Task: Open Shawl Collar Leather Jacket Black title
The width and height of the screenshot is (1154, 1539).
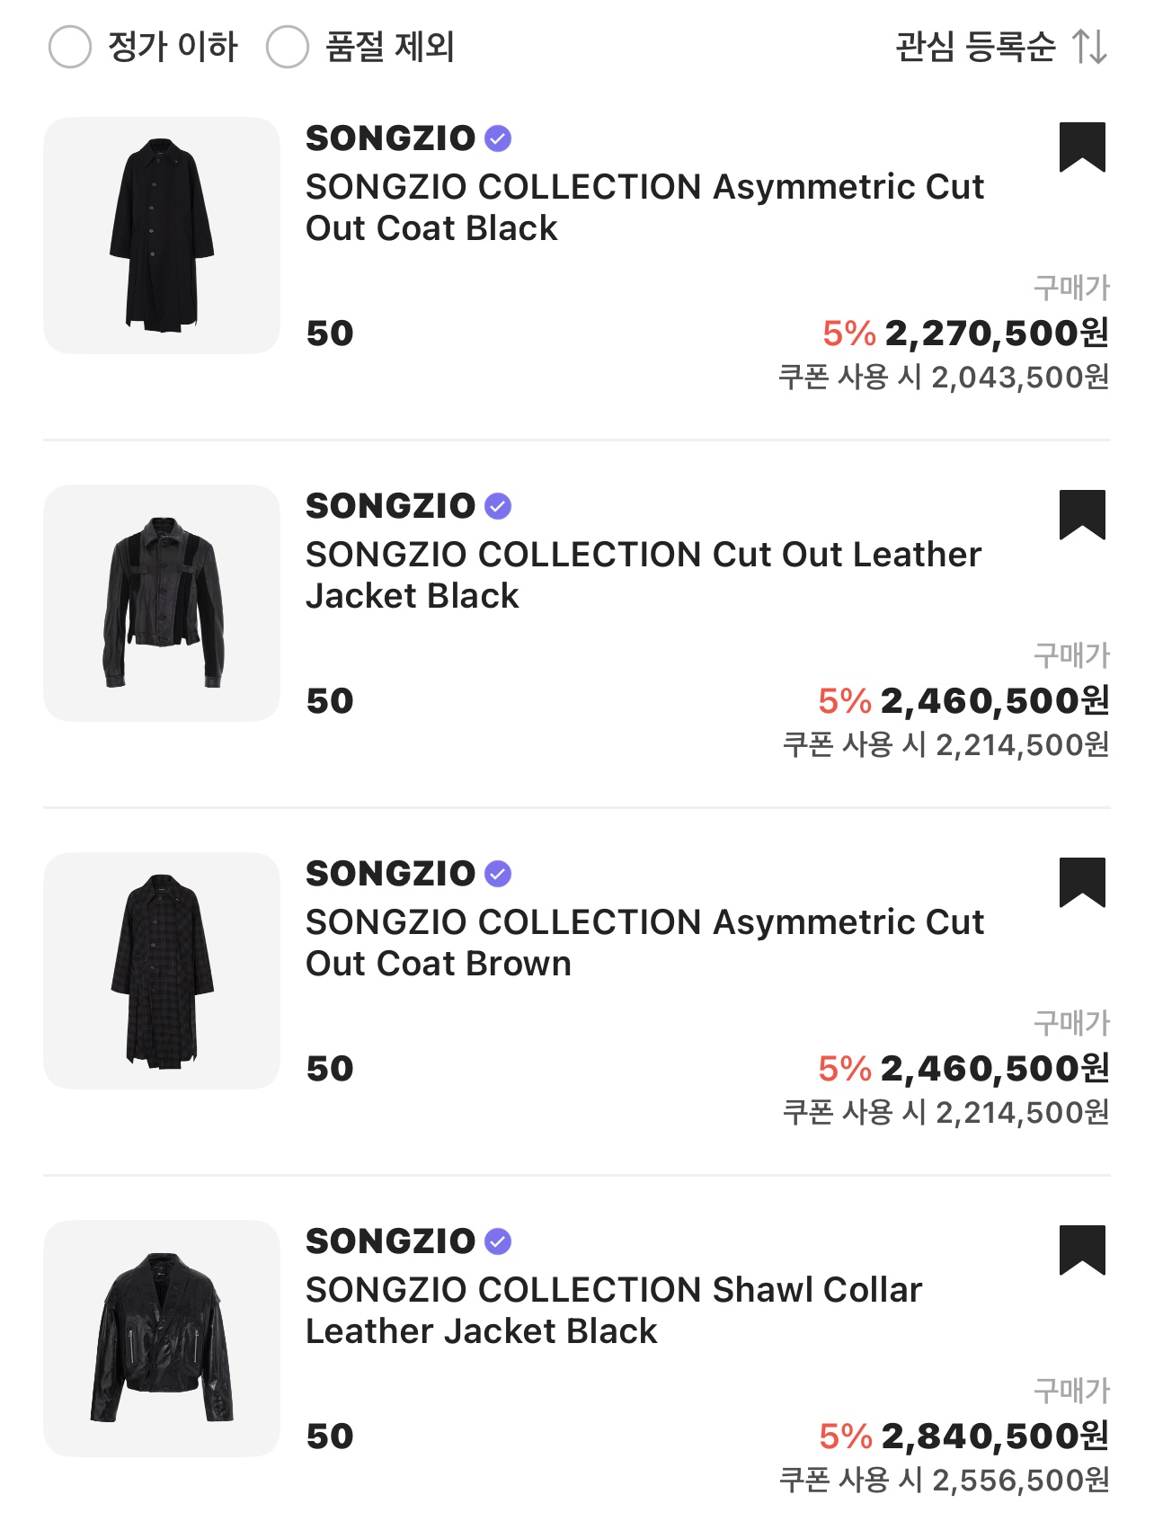Action: (x=614, y=1310)
